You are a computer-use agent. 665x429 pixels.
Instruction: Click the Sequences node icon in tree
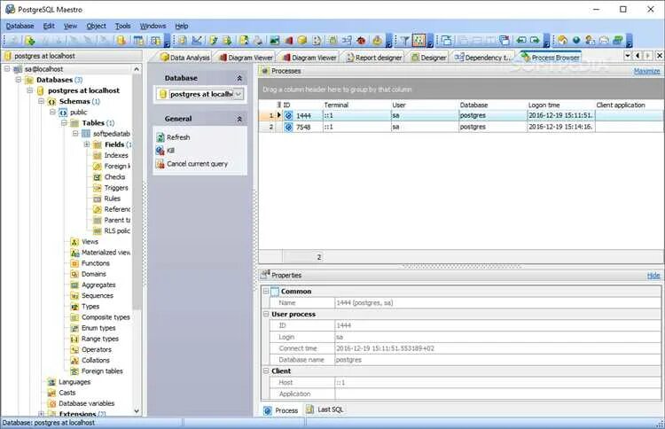(74, 295)
